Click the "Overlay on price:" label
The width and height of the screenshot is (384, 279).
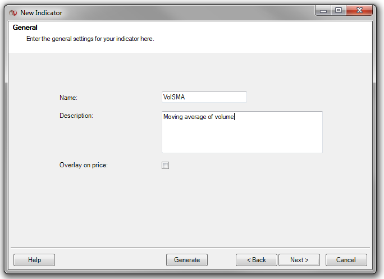click(x=83, y=165)
